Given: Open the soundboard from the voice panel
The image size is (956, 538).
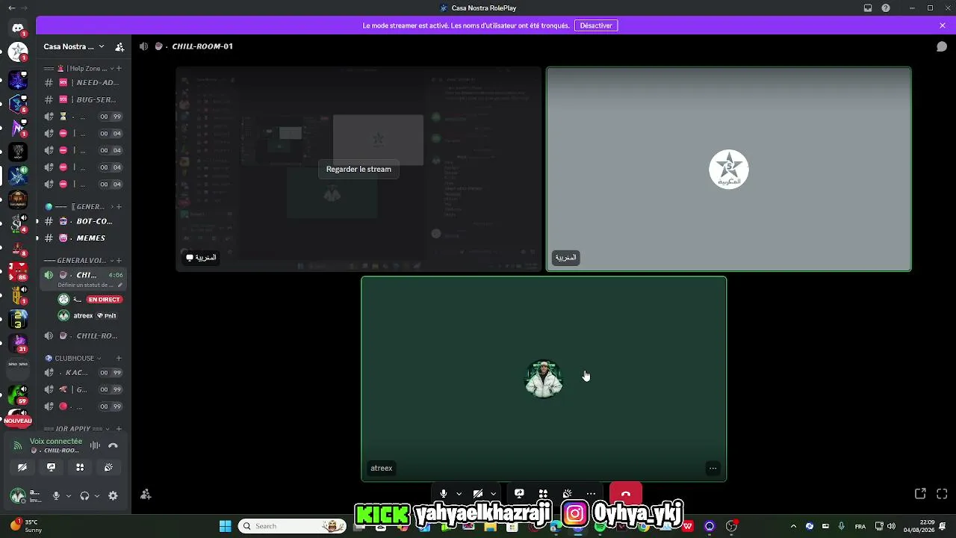Looking at the screenshot, I should tap(108, 468).
